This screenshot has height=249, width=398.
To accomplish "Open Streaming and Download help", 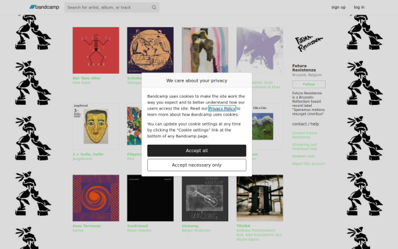I will coord(304,147).
